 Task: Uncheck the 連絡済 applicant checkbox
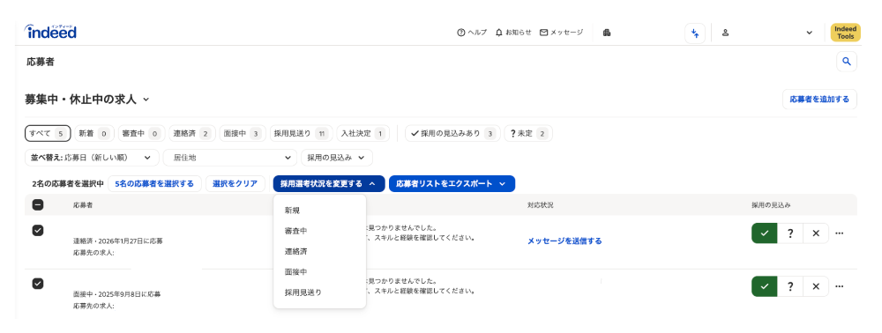[x=38, y=230]
